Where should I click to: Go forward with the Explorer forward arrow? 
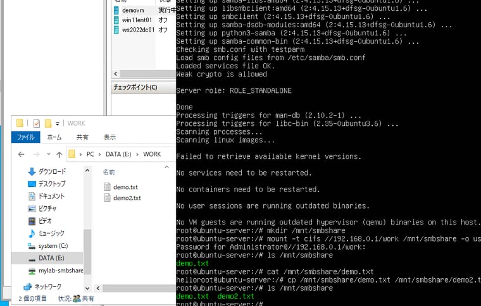pyautogui.click(x=37, y=154)
